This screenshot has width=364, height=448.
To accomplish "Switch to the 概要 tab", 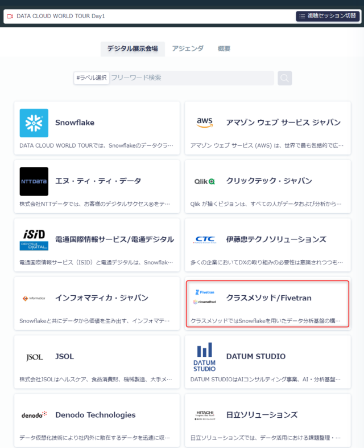I will pyautogui.click(x=224, y=49).
